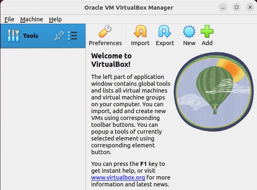Screen dimensions: 257x190
Task: Click the 'Welcome to VirtualBox!' heading
Action: point(112,60)
